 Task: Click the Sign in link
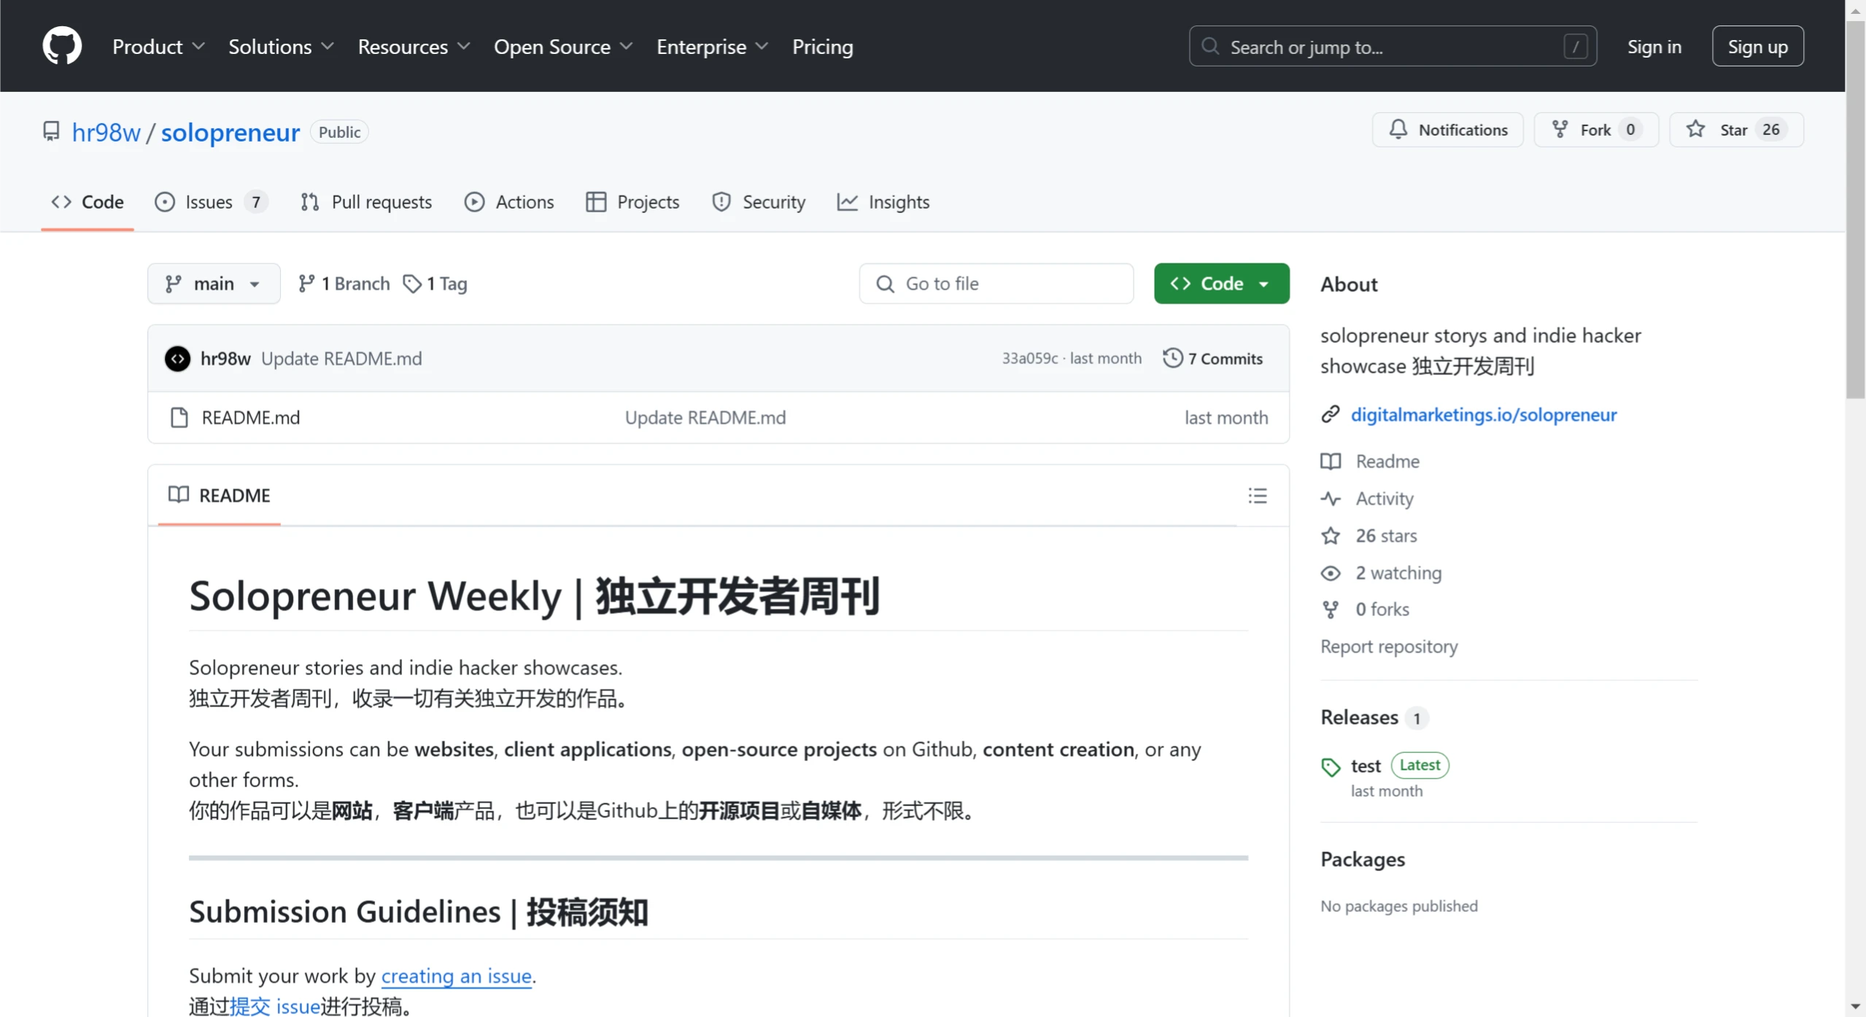(x=1654, y=47)
